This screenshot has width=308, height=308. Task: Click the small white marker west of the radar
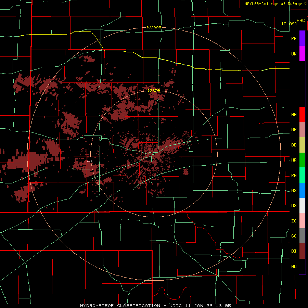point(90,161)
